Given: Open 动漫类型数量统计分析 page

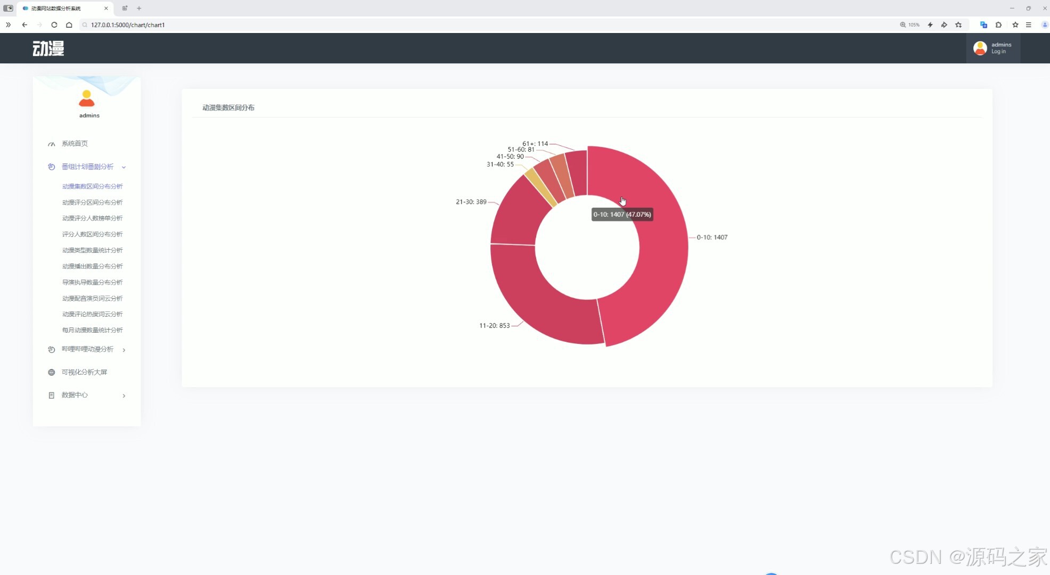Looking at the screenshot, I should point(92,250).
